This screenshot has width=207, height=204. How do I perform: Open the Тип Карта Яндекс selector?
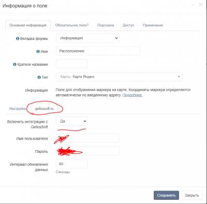(x=119, y=77)
